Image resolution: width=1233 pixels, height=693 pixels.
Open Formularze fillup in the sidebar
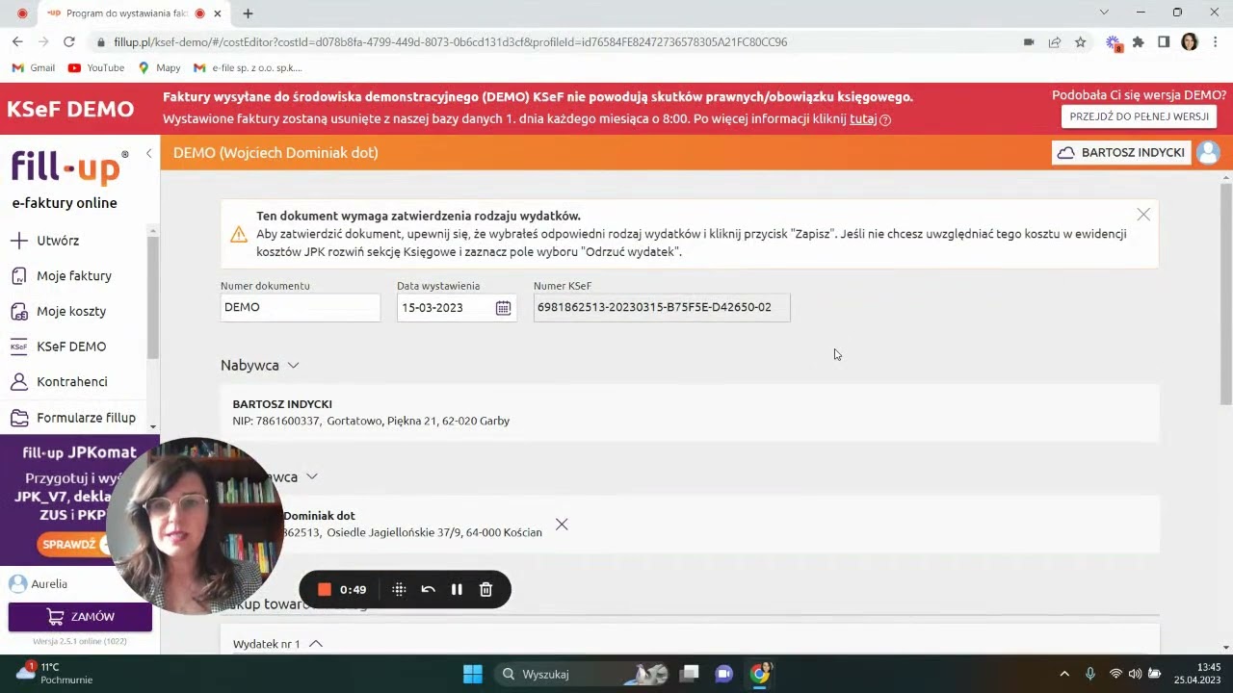(x=86, y=418)
